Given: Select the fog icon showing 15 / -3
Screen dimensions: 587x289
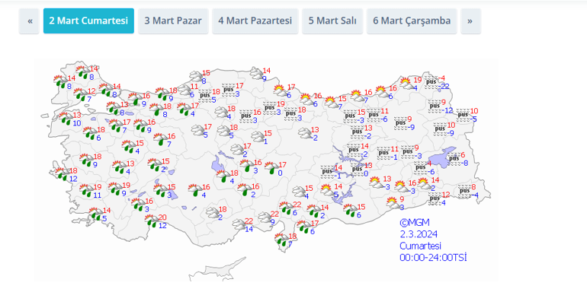Looking at the screenshot, I should click(x=351, y=116).
